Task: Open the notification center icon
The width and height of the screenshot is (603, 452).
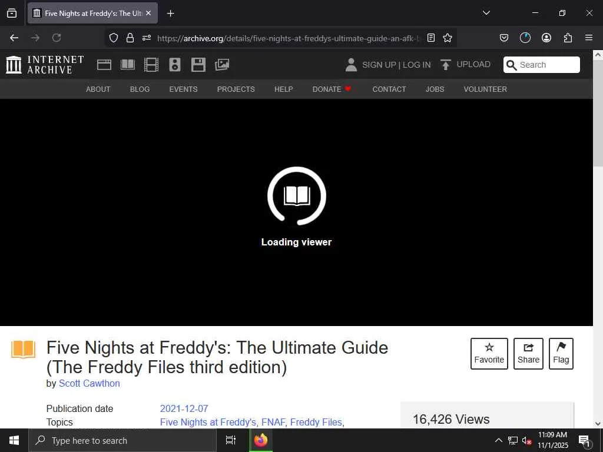Action: click(584, 440)
